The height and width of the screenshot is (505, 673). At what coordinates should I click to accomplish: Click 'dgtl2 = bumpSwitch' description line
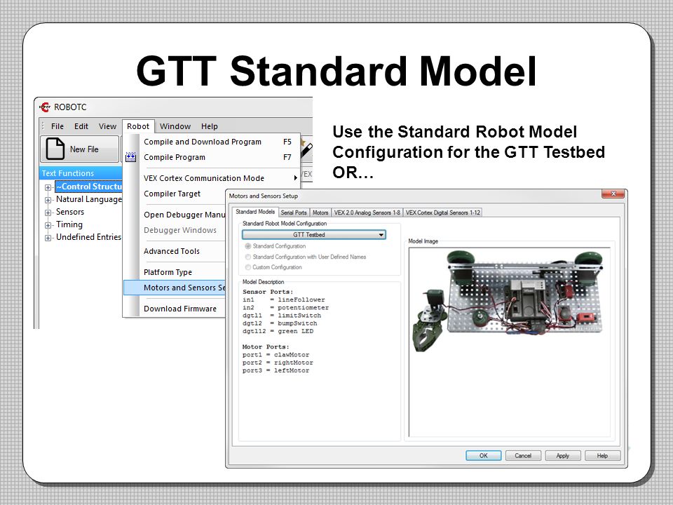(280, 323)
